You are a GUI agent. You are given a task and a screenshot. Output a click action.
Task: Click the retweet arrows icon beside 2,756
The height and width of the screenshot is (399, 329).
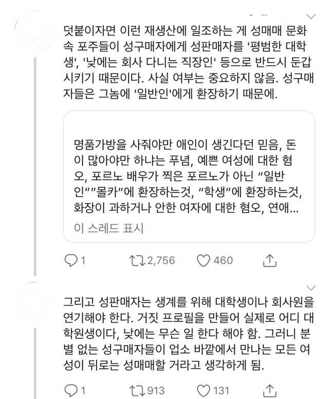[x=137, y=261]
